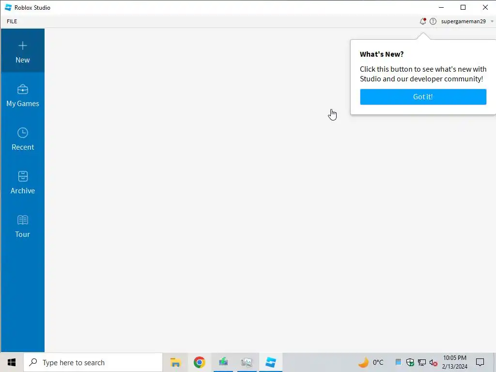Open My Games section

(x=22, y=95)
